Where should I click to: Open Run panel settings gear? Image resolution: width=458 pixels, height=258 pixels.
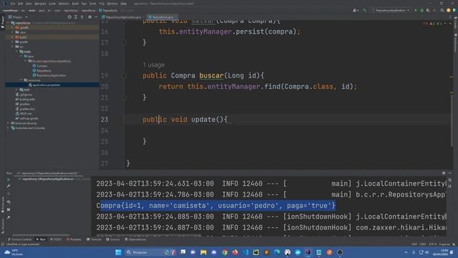(x=444, y=173)
